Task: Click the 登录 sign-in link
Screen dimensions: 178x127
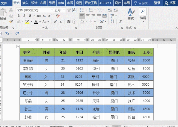Action: [x=157, y=3]
